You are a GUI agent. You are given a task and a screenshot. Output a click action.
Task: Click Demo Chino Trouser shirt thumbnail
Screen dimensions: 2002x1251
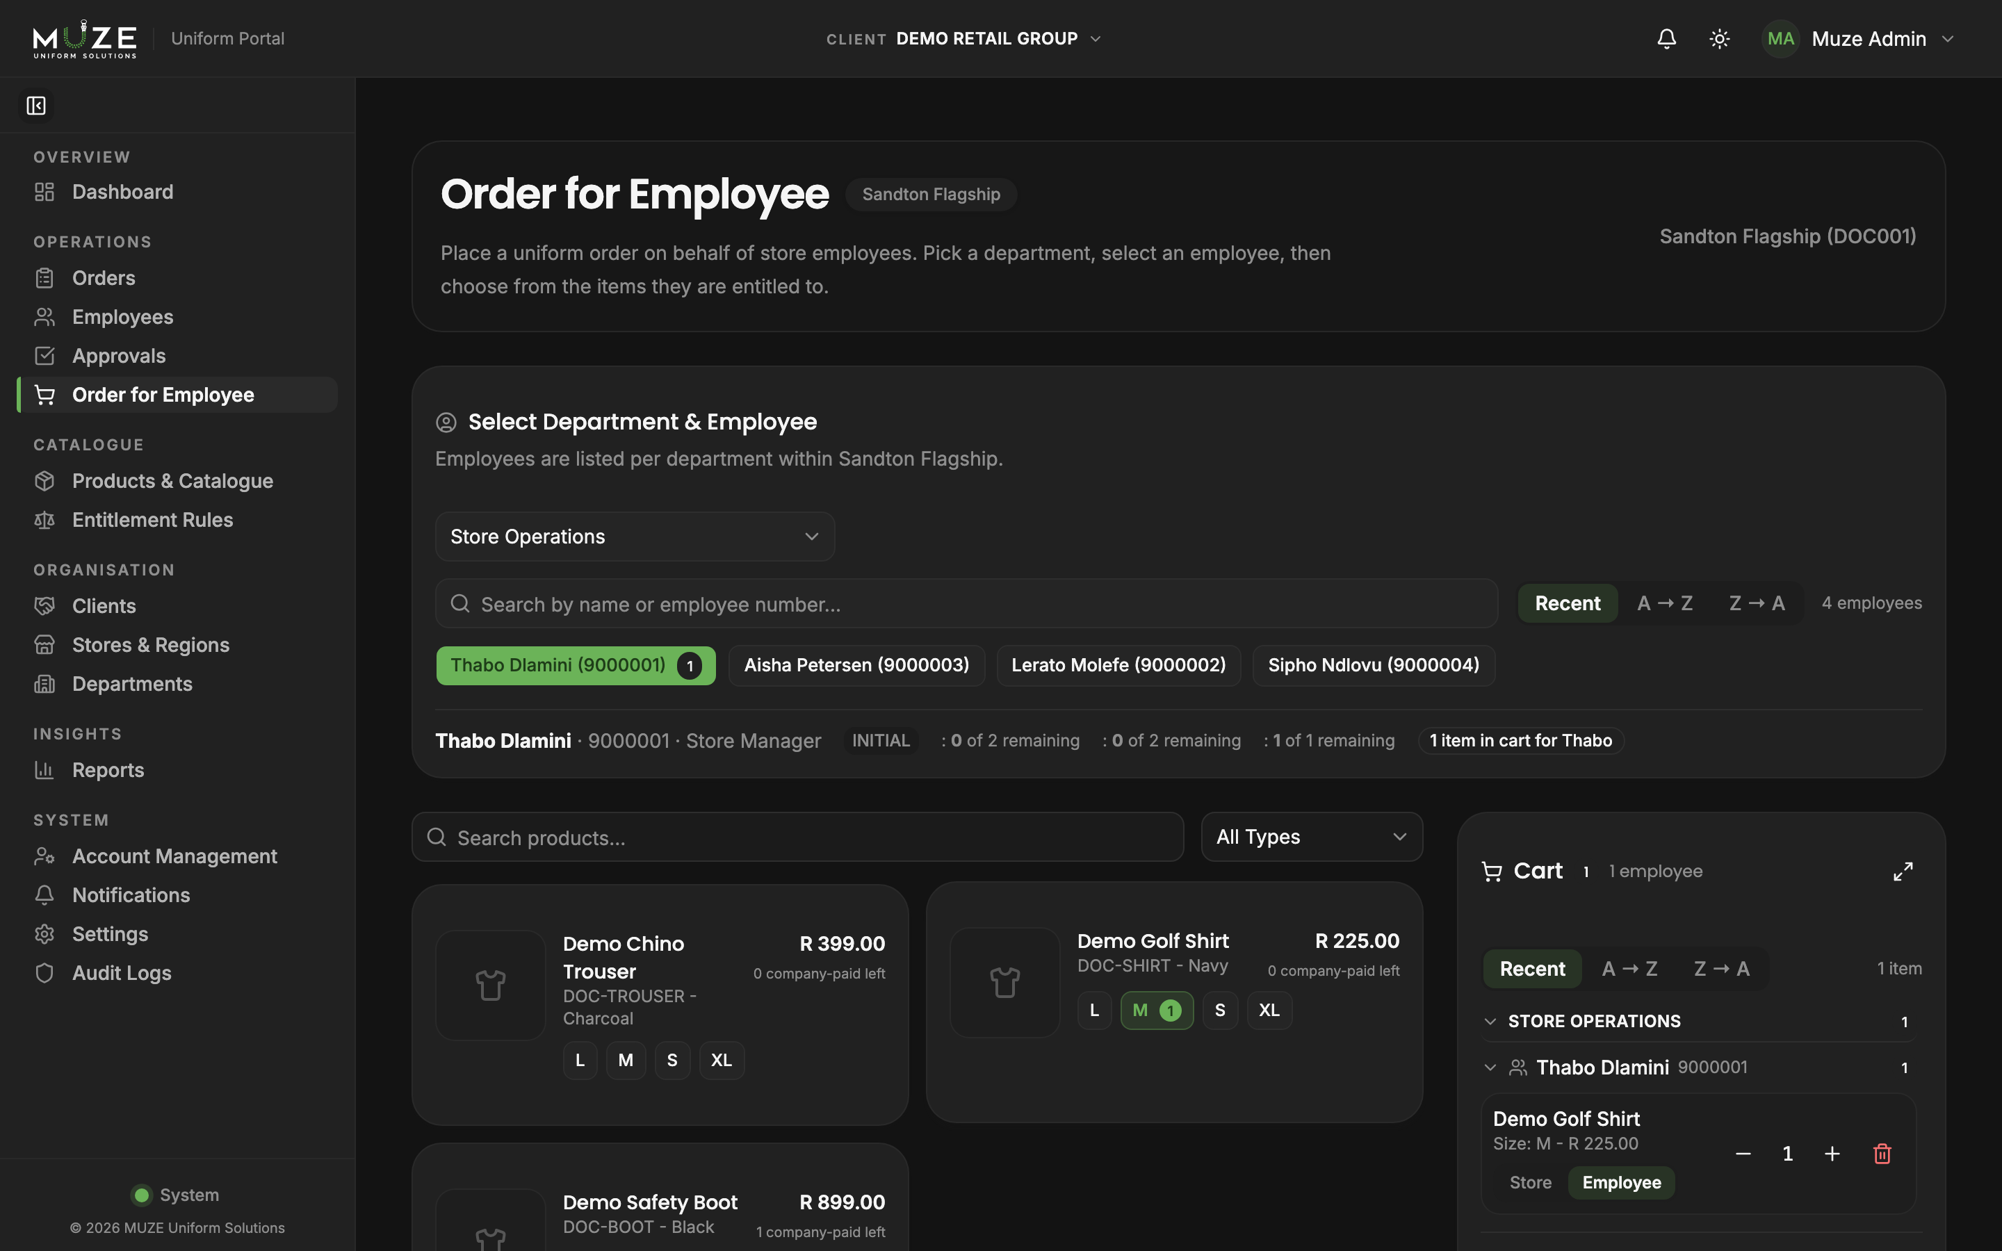pos(491,985)
